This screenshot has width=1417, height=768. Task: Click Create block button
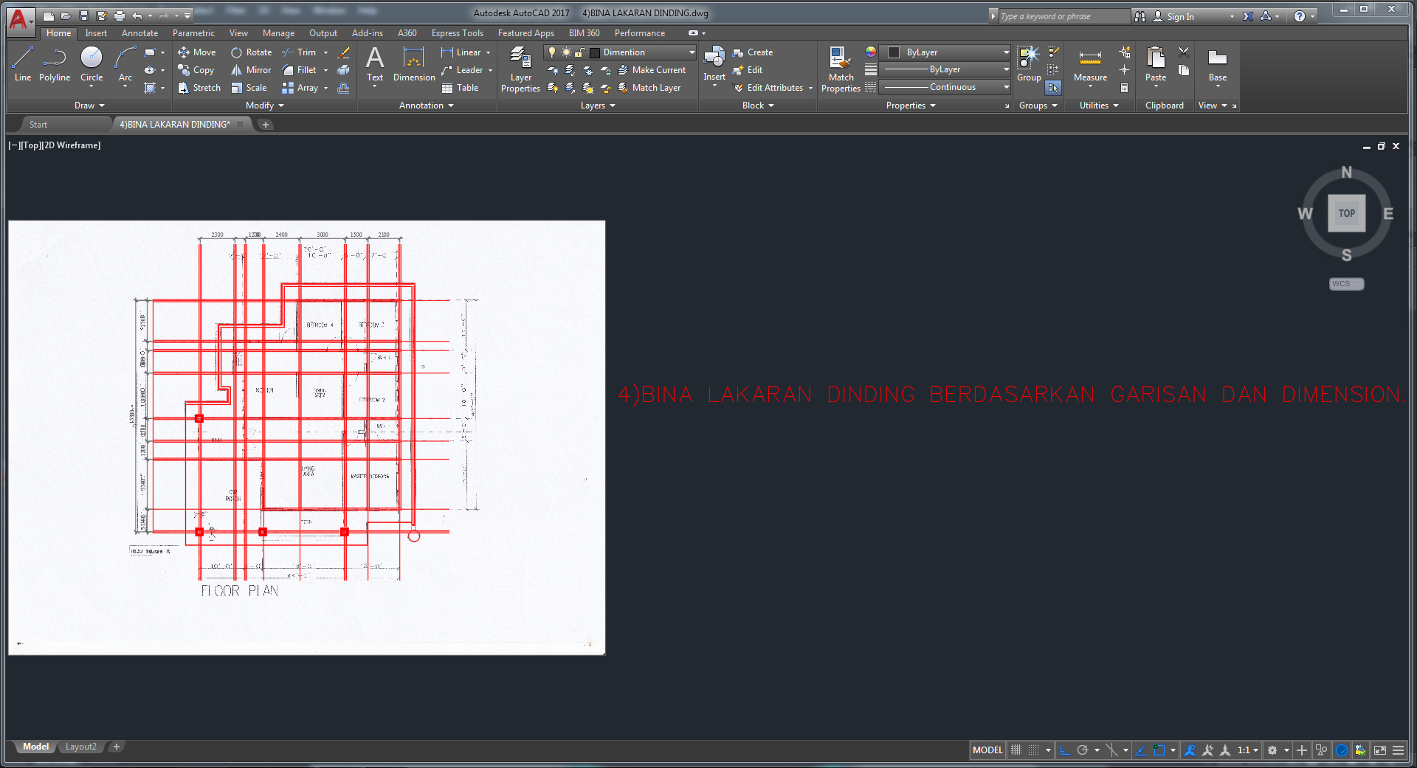(753, 52)
